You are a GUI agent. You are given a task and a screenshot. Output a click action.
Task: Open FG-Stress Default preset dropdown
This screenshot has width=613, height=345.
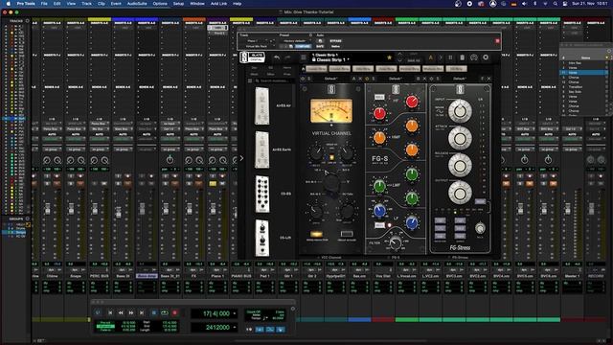coord(460,79)
